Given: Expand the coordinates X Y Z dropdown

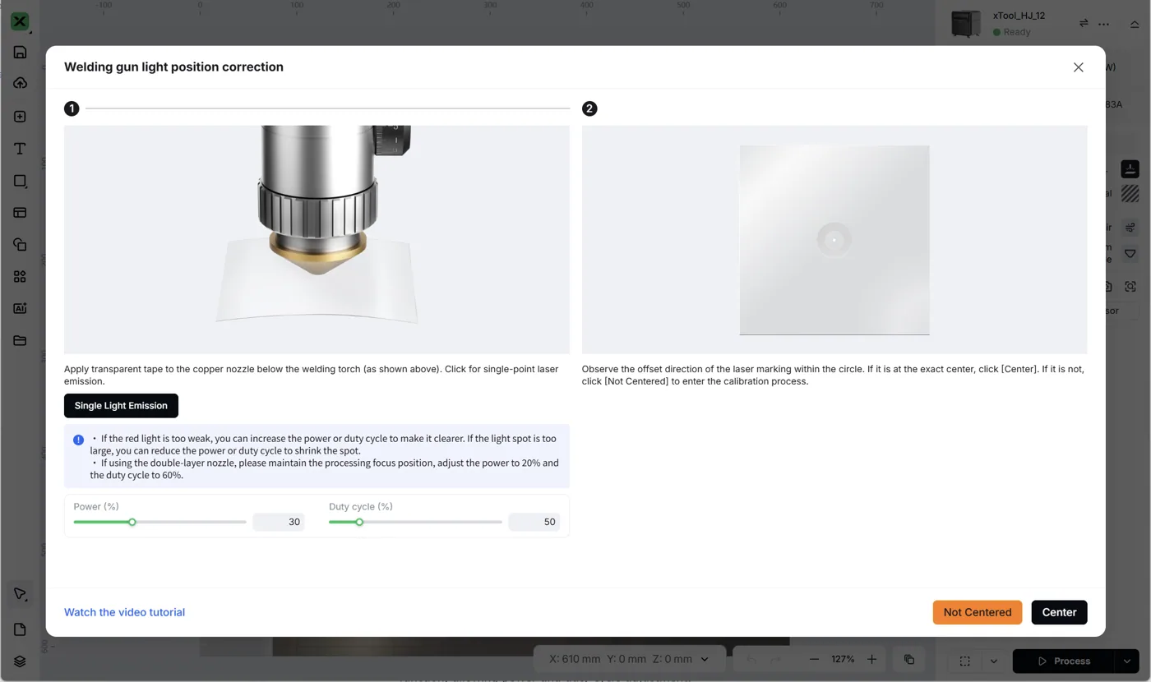Looking at the screenshot, I should [x=705, y=659].
